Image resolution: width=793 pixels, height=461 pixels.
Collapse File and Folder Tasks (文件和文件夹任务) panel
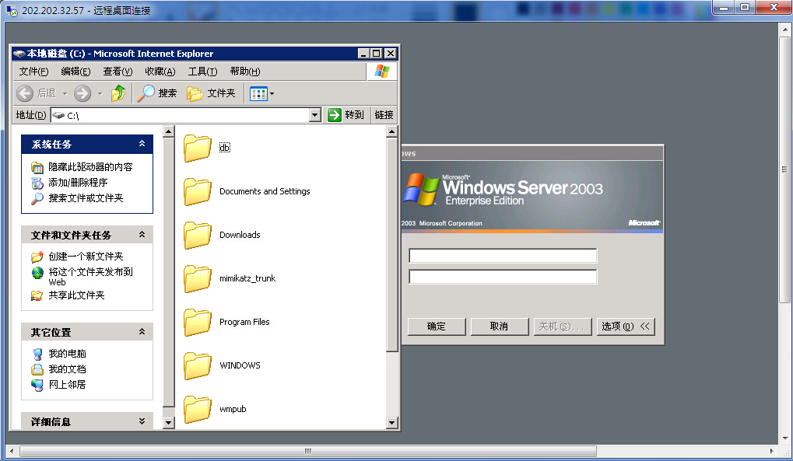point(142,235)
